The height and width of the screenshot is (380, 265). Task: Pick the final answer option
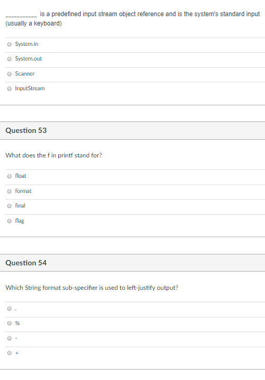pos(9,206)
